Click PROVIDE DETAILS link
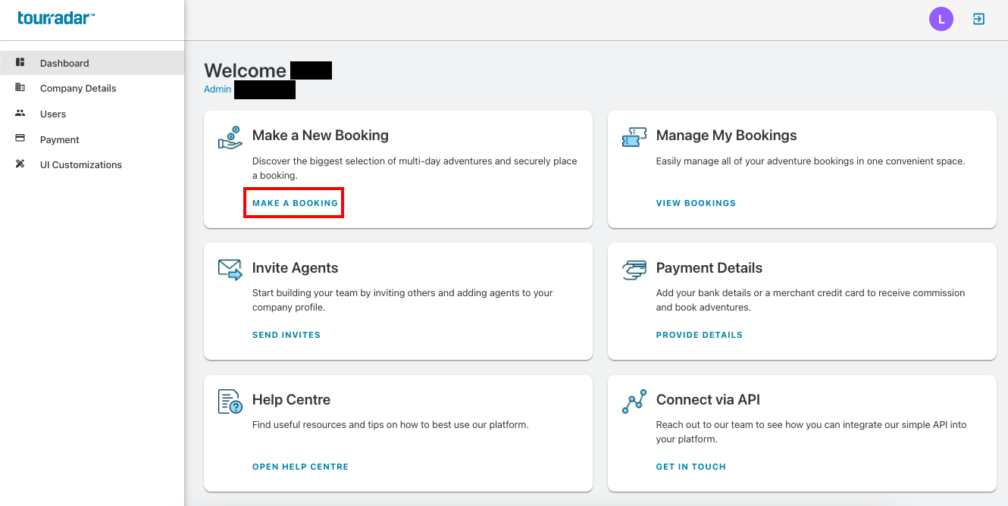 [x=700, y=335]
